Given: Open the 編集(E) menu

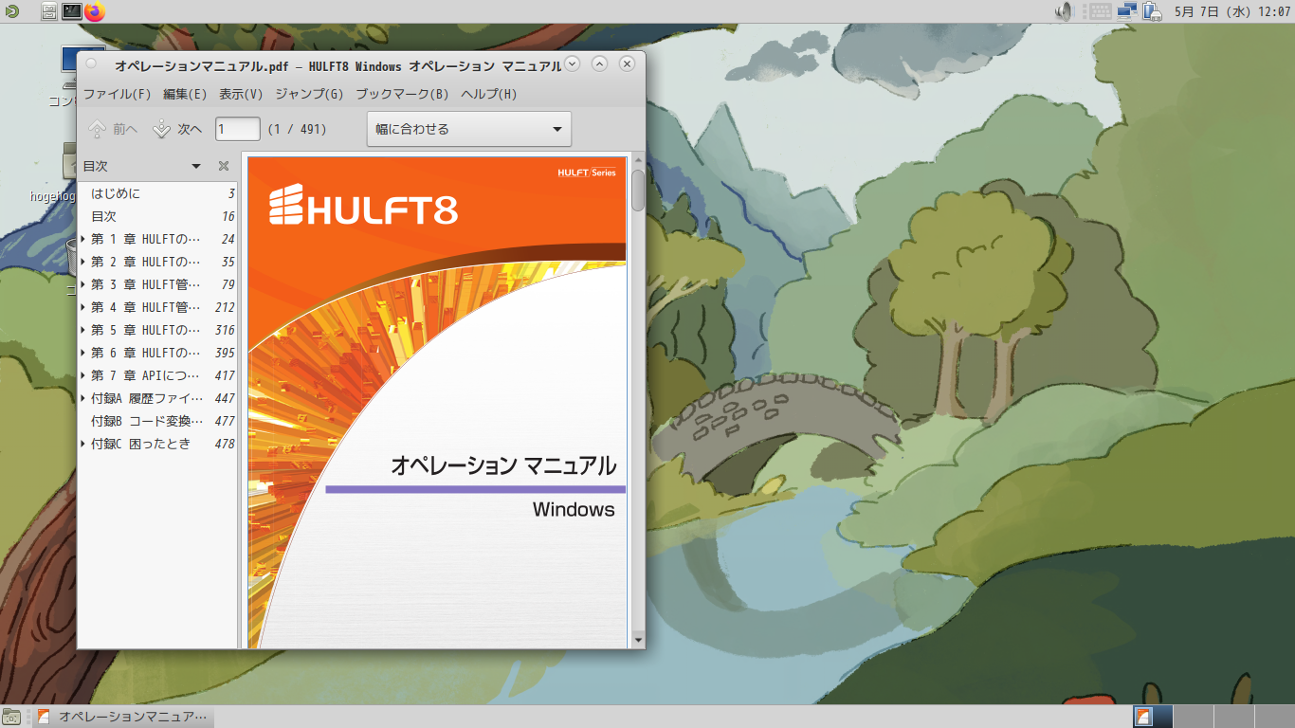Looking at the screenshot, I should point(185,94).
